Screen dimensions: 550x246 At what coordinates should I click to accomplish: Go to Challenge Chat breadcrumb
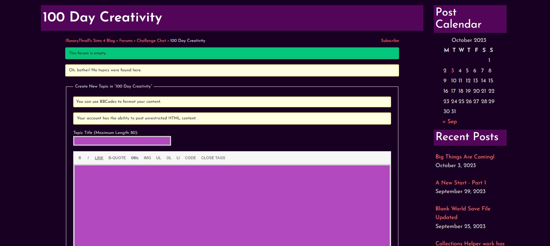pyautogui.click(x=151, y=40)
